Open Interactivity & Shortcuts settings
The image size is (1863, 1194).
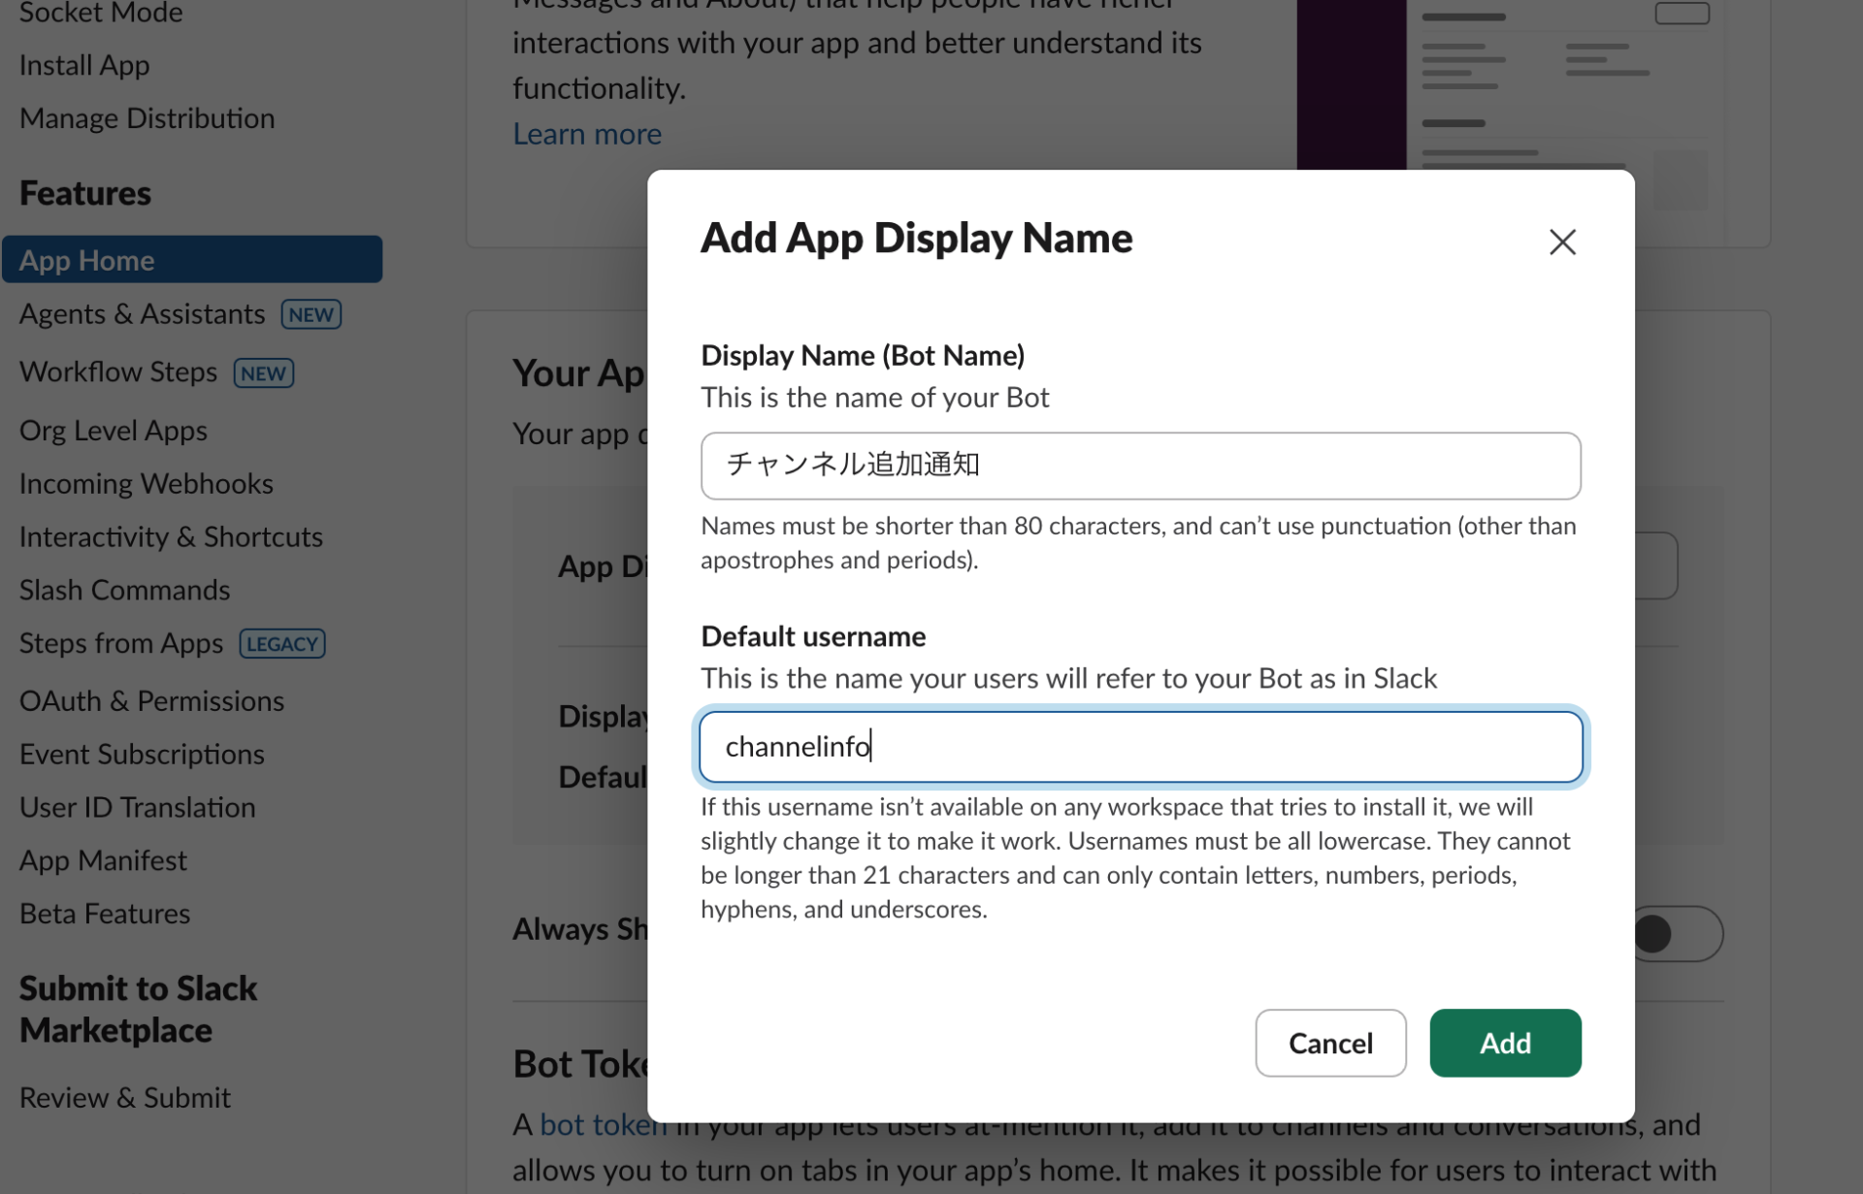pyautogui.click(x=171, y=536)
